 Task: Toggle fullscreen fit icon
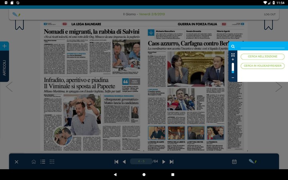pyautogui.click(x=233, y=55)
